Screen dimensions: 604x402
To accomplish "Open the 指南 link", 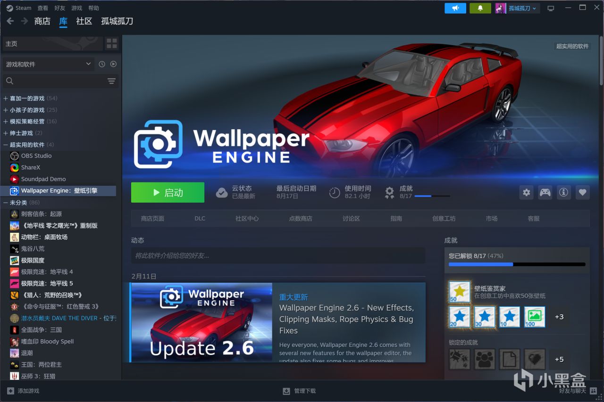I will click(396, 219).
